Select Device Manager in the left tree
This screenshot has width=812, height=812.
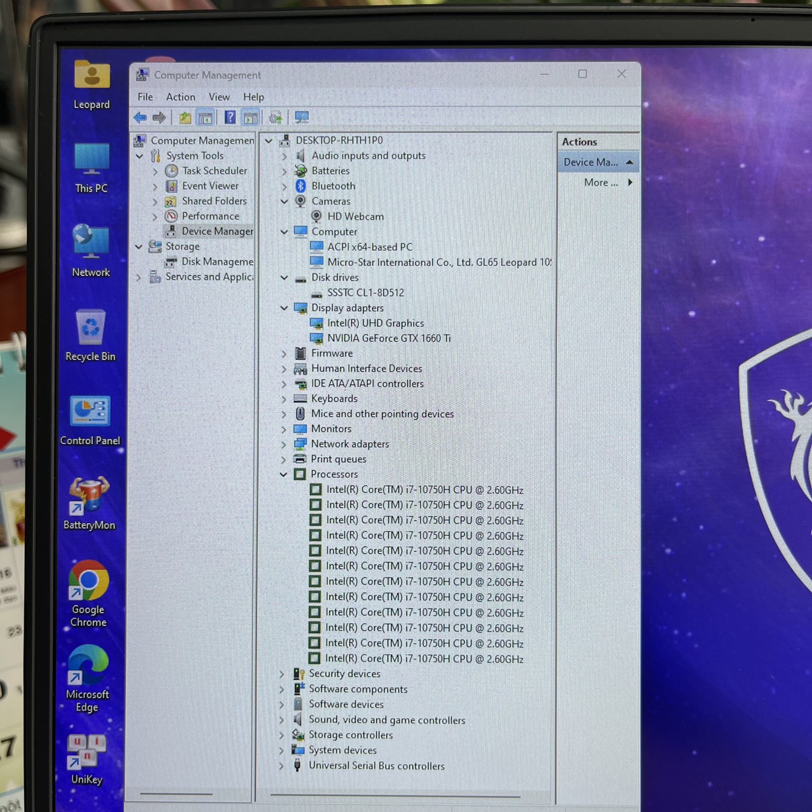(x=218, y=231)
